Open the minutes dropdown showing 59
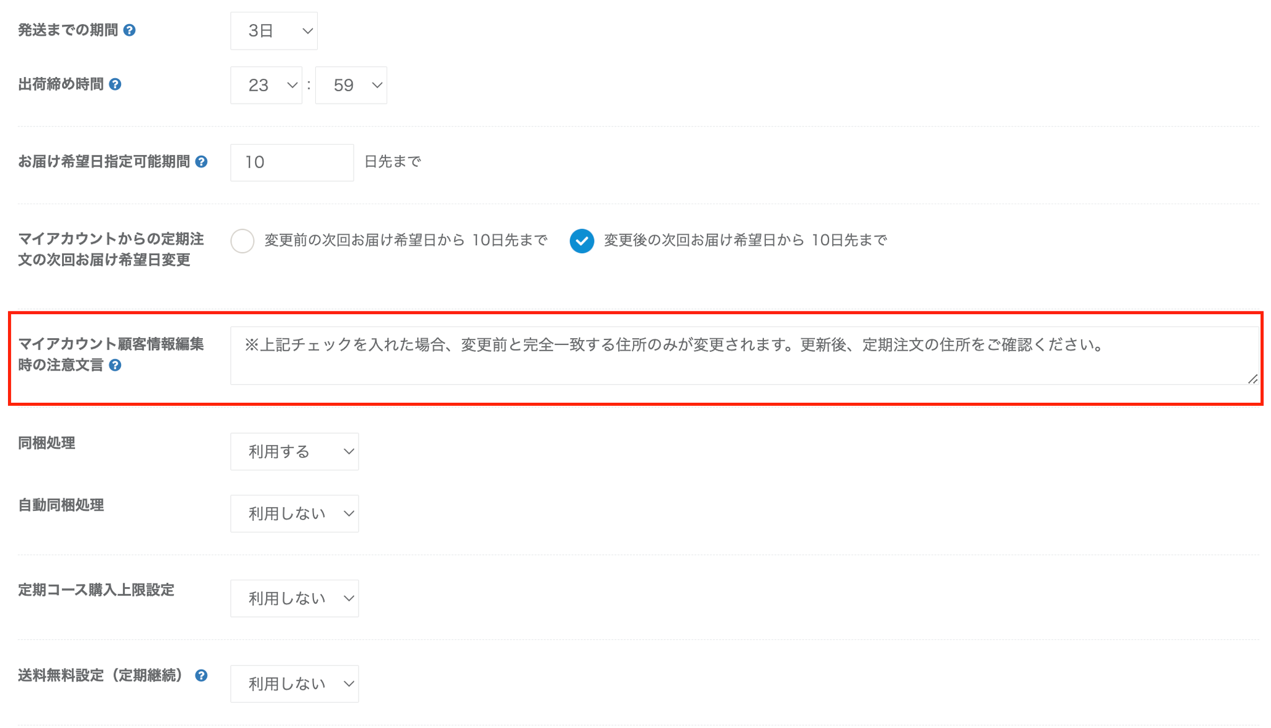 351,85
